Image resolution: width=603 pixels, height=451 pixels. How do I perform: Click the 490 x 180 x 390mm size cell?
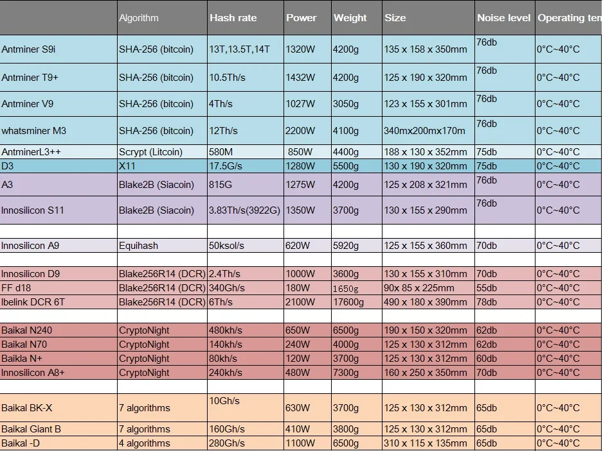pos(428,302)
